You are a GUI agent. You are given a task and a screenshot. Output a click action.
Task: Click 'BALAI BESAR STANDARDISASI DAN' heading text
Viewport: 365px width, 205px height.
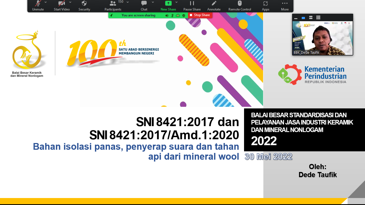pyautogui.click(x=299, y=115)
